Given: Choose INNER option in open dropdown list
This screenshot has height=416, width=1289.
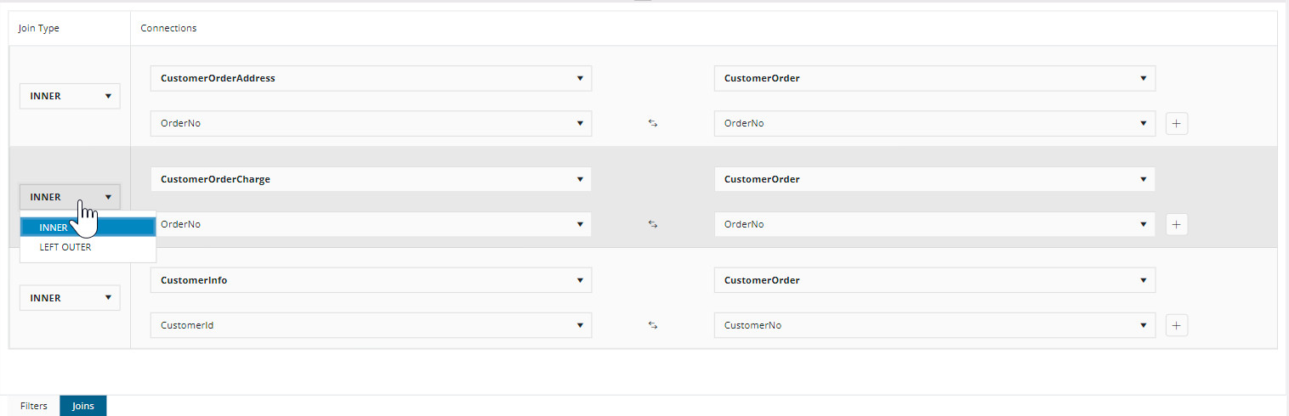Looking at the screenshot, I should tap(88, 228).
